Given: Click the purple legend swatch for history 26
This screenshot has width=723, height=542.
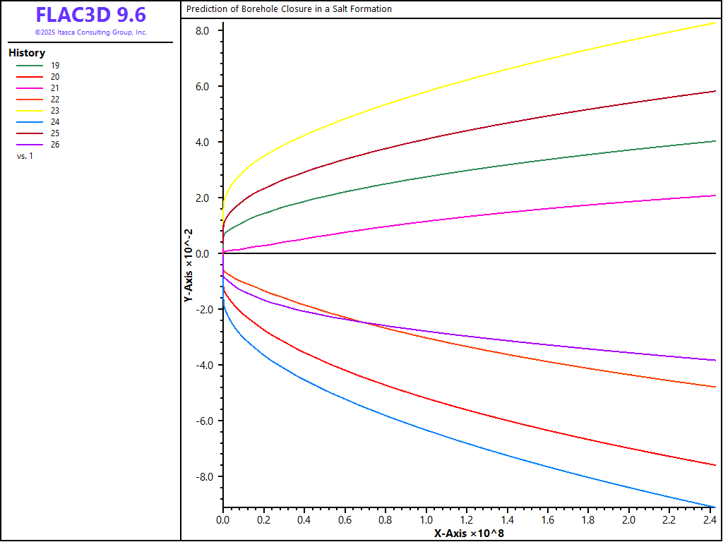Looking at the screenshot, I should [29, 145].
